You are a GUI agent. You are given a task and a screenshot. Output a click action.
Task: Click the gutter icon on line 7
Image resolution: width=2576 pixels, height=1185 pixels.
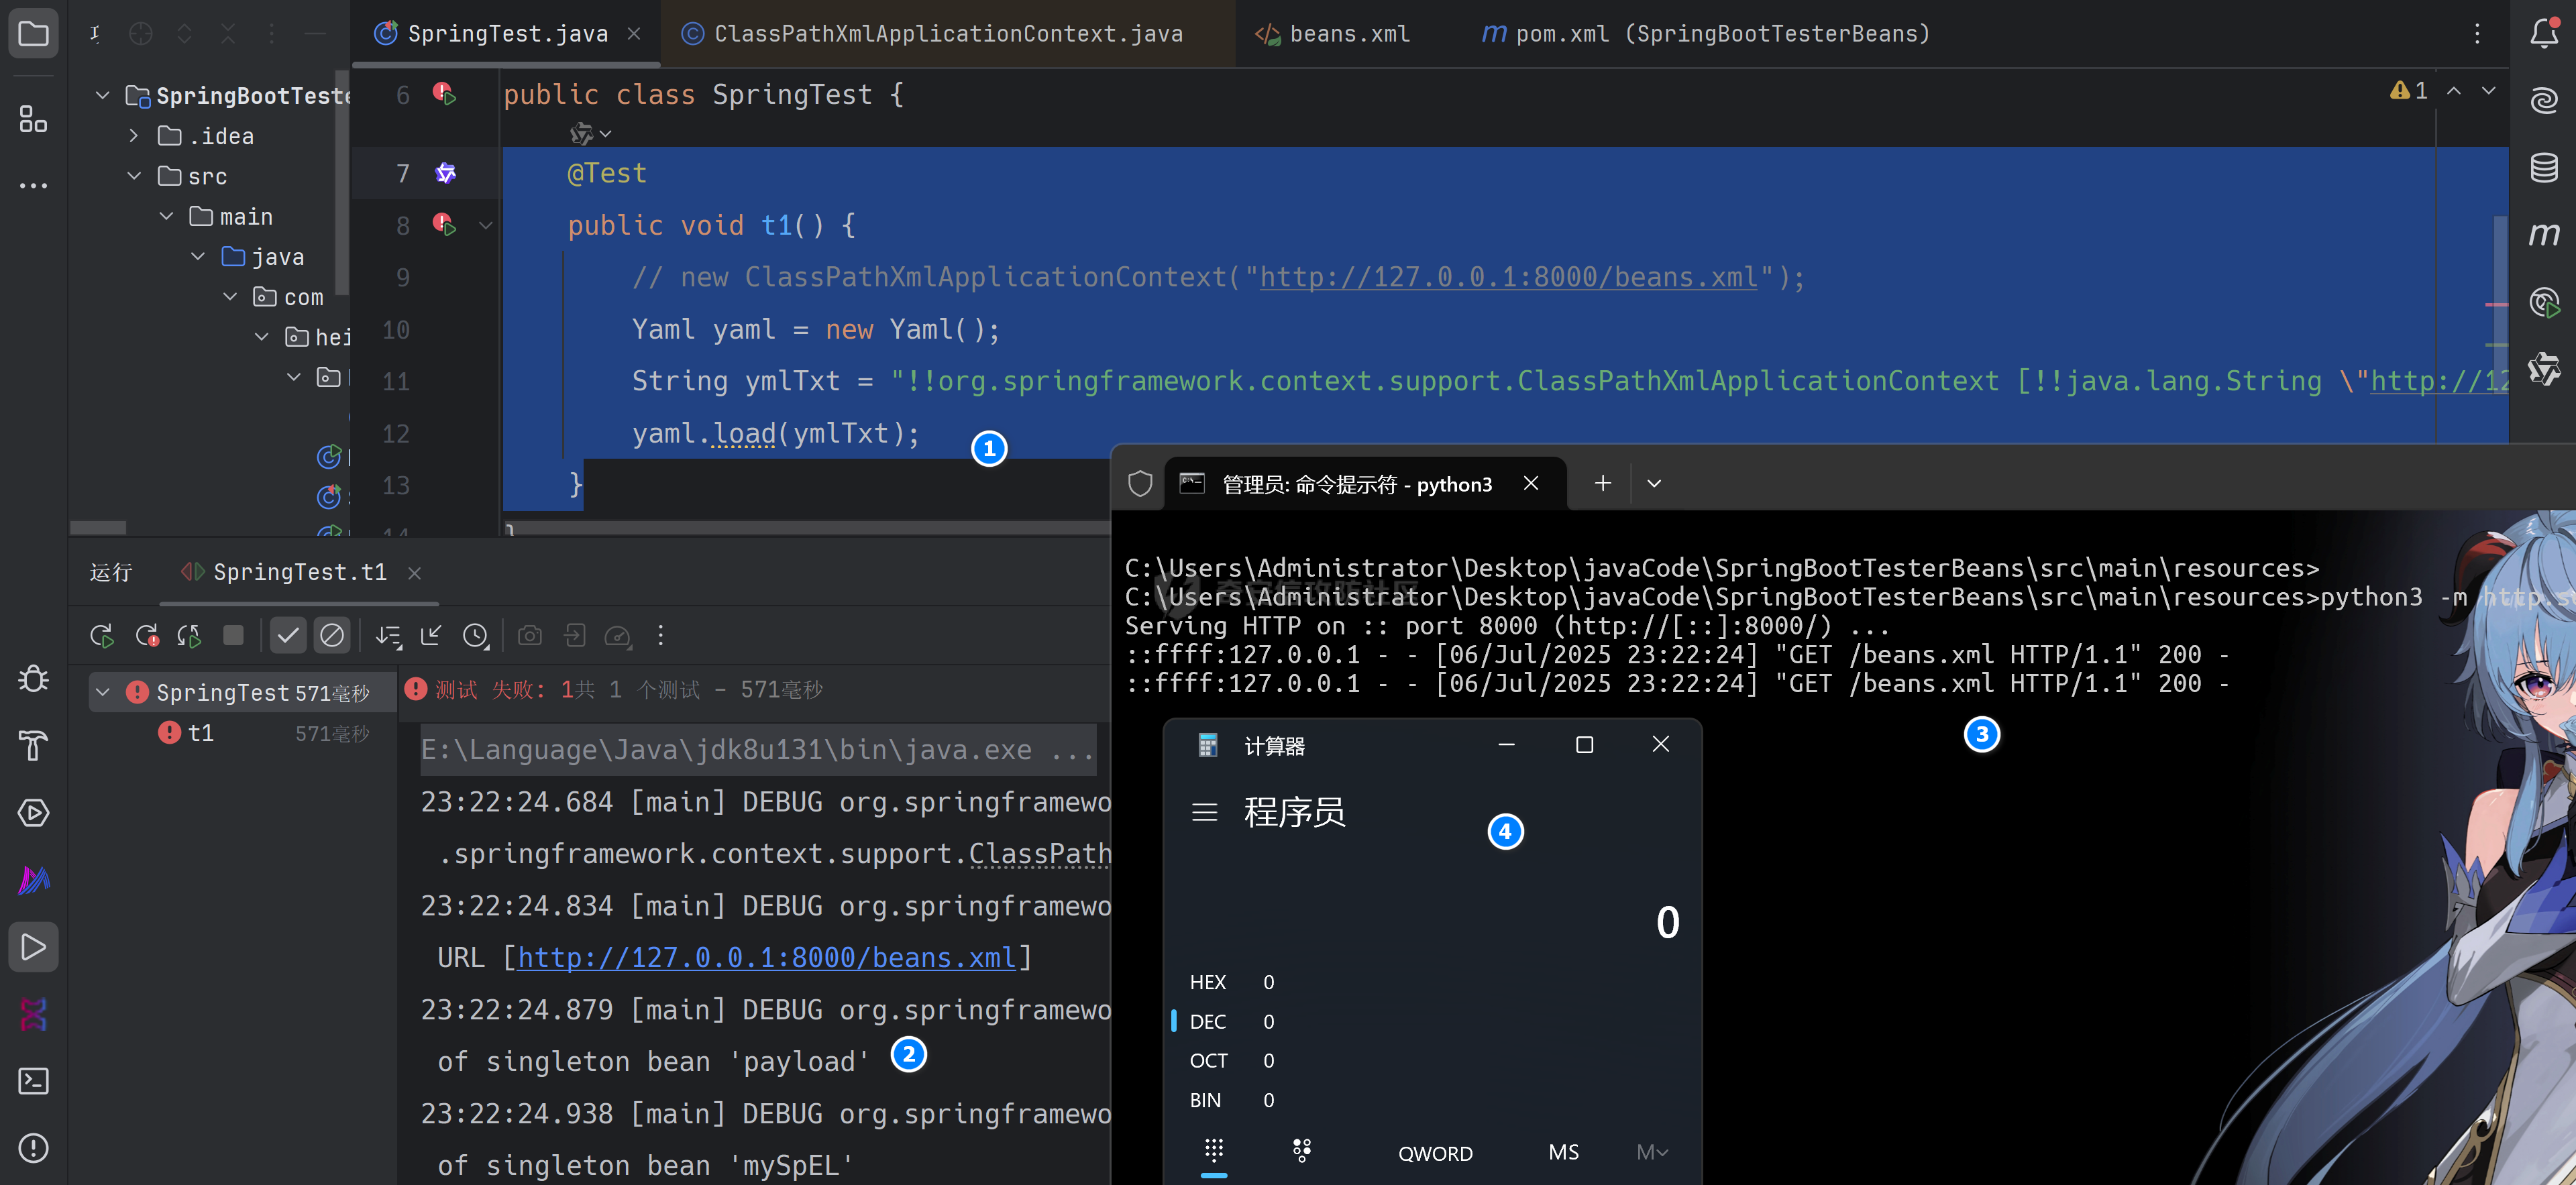tap(445, 173)
